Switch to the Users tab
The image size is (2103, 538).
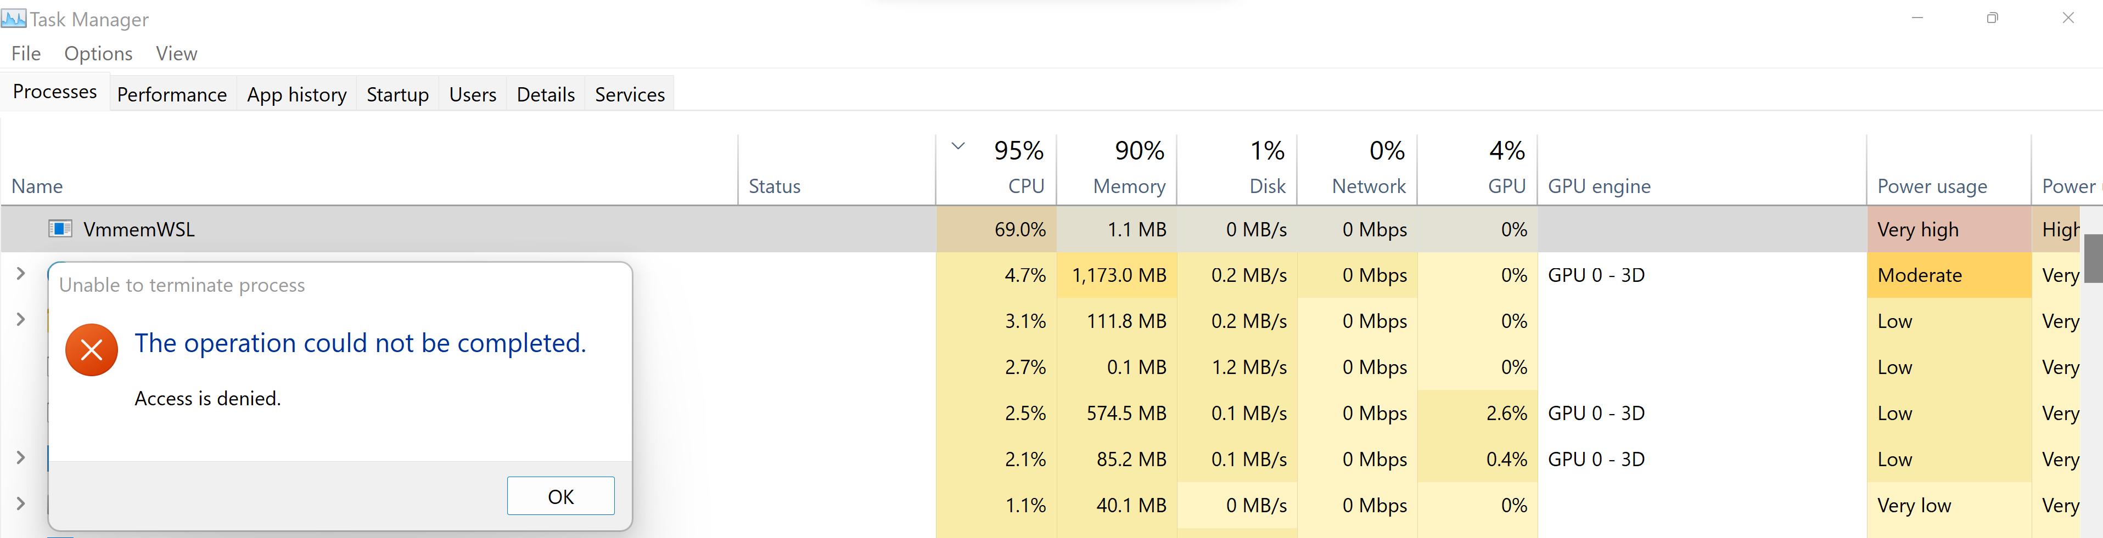472,94
